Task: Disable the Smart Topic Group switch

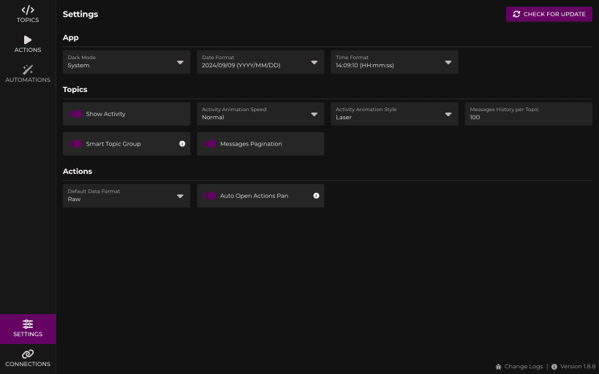Action: coord(75,144)
